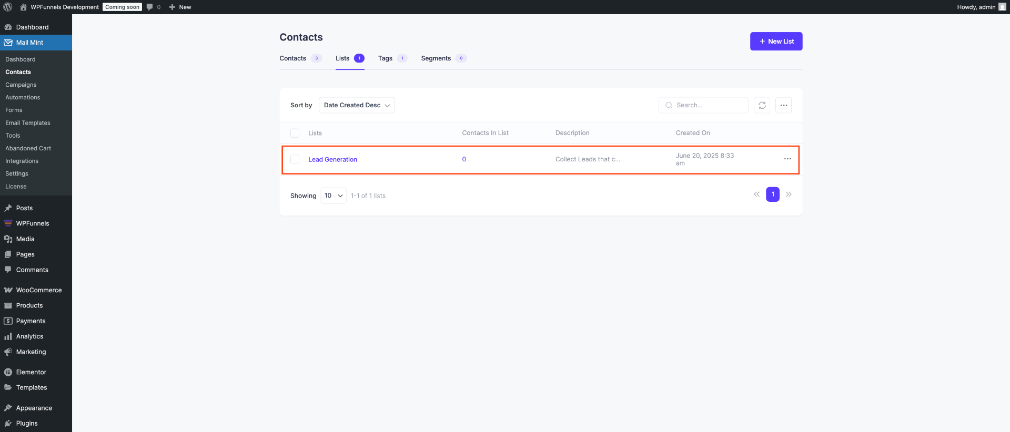Open the site home icon in admin bar

pos(23,7)
